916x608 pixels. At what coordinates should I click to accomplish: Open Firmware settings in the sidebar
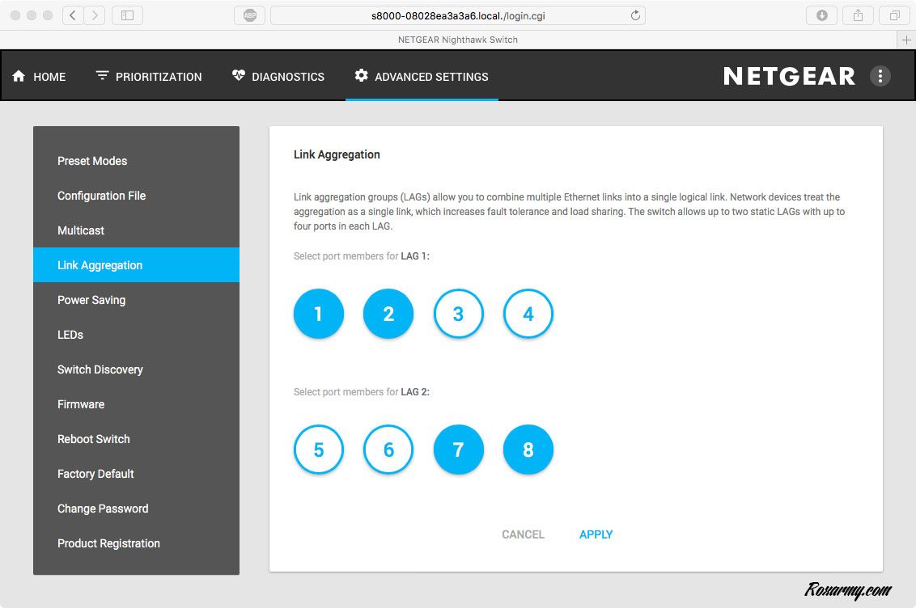pyautogui.click(x=81, y=404)
